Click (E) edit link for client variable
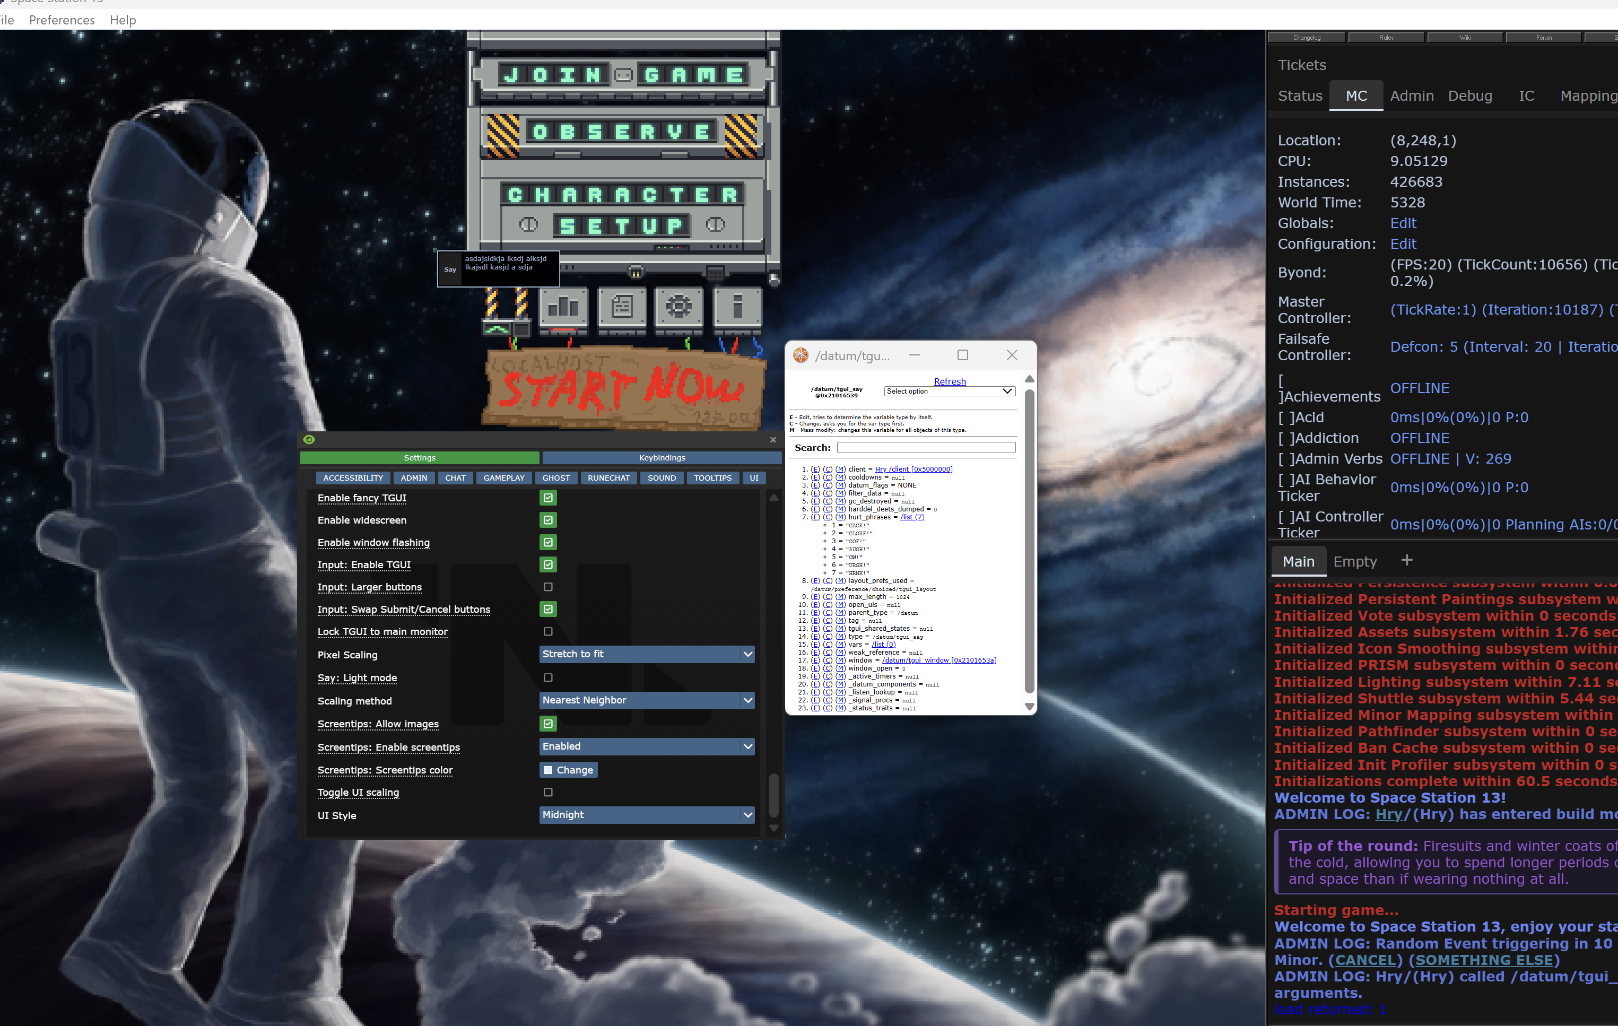1618x1026 pixels. (815, 469)
